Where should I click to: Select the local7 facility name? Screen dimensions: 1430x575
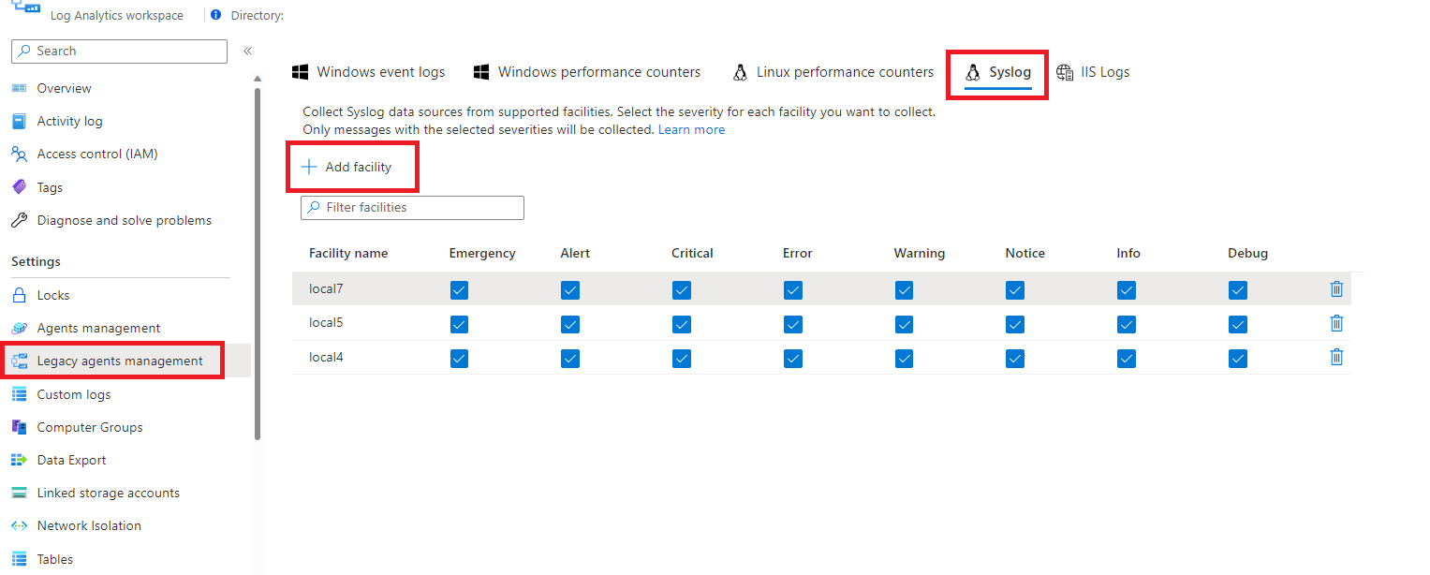coord(327,288)
